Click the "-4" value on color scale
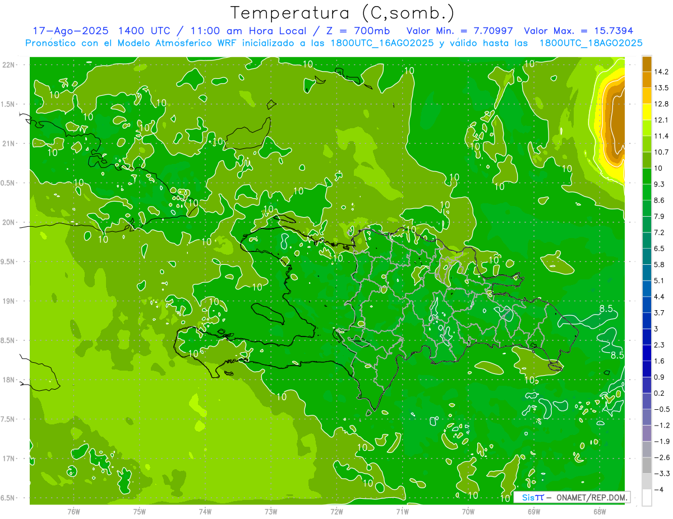The height and width of the screenshot is (519, 673). click(x=658, y=489)
